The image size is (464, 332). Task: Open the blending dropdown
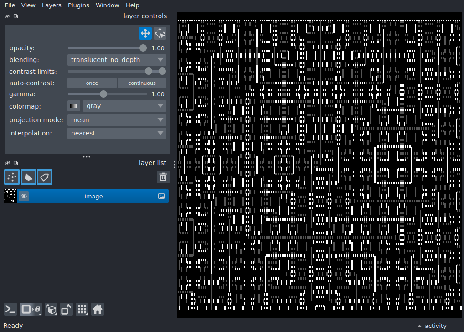117,60
